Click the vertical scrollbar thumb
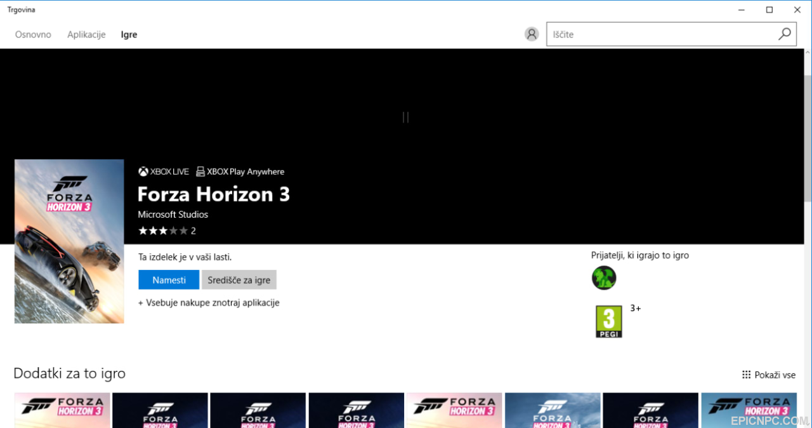Image resolution: width=812 pixels, height=428 pixels. tap(808, 139)
